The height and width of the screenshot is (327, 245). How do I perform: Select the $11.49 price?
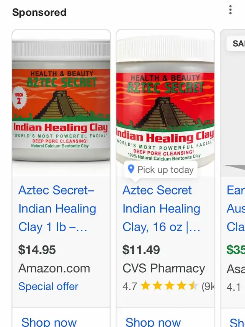click(141, 250)
